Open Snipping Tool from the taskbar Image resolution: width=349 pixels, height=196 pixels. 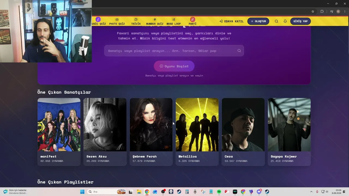pos(203,192)
